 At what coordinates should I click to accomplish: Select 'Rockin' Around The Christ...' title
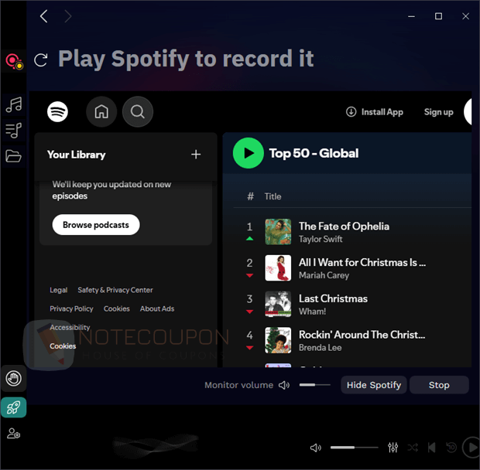click(x=362, y=335)
